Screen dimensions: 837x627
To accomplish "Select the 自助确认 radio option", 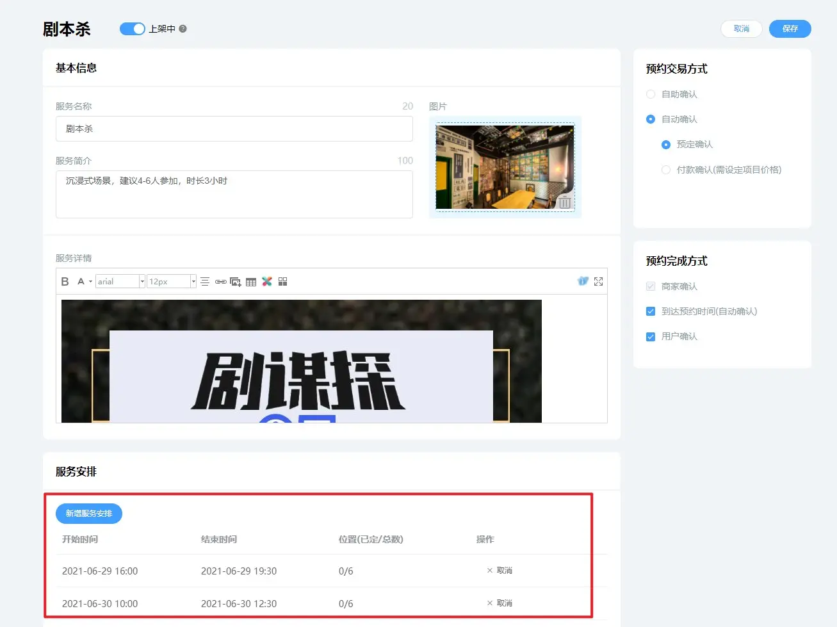I will [651, 94].
